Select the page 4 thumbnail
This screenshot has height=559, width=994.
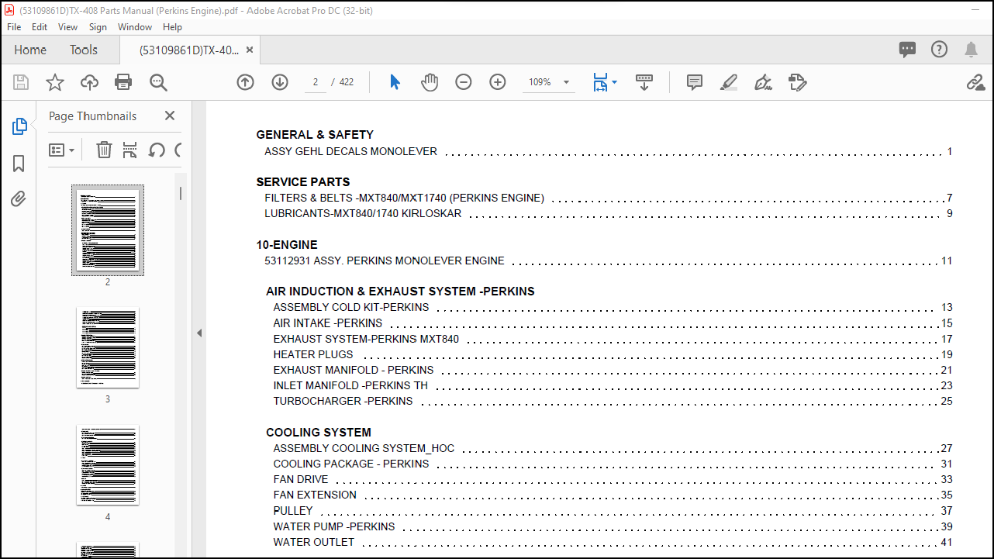[108, 465]
